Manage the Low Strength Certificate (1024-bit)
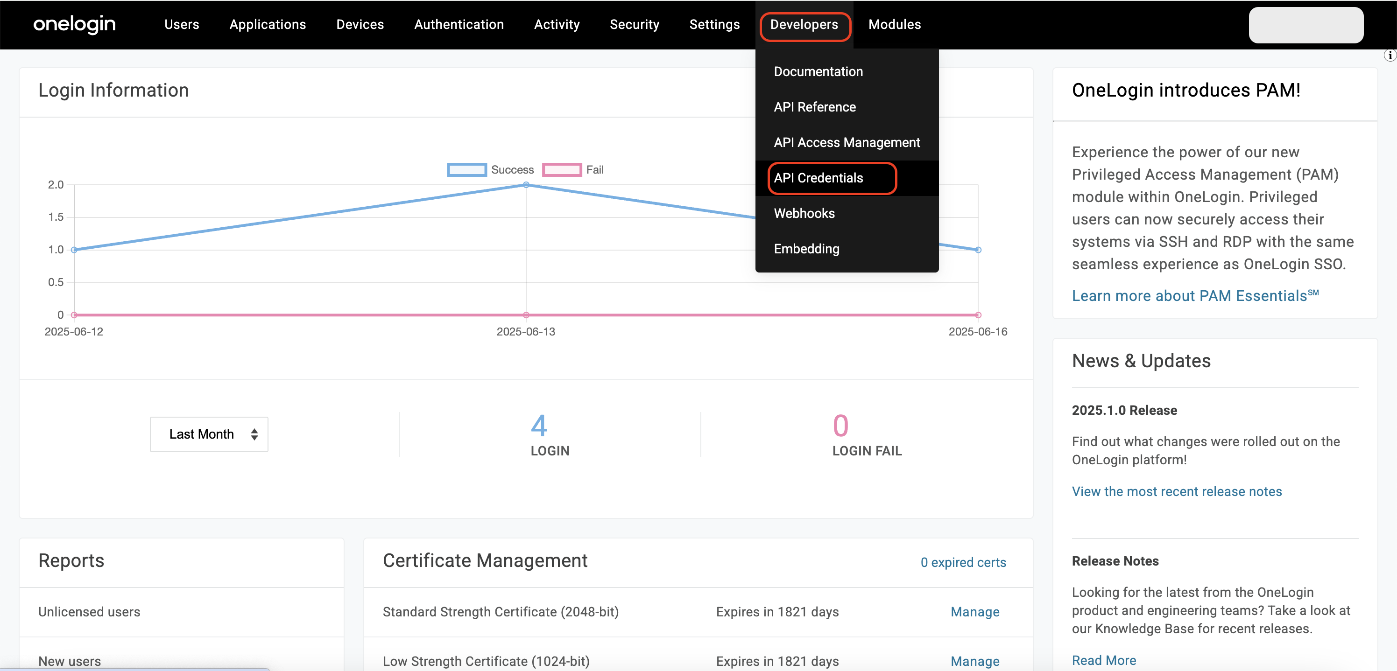The height and width of the screenshot is (671, 1397). click(x=974, y=661)
